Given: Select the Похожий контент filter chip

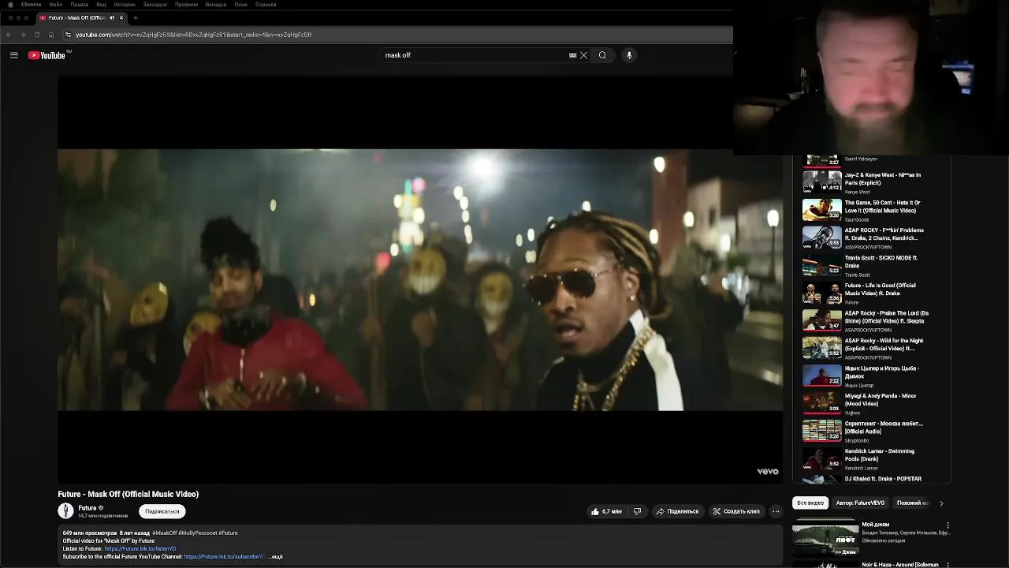Looking at the screenshot, I should (912, 503).
